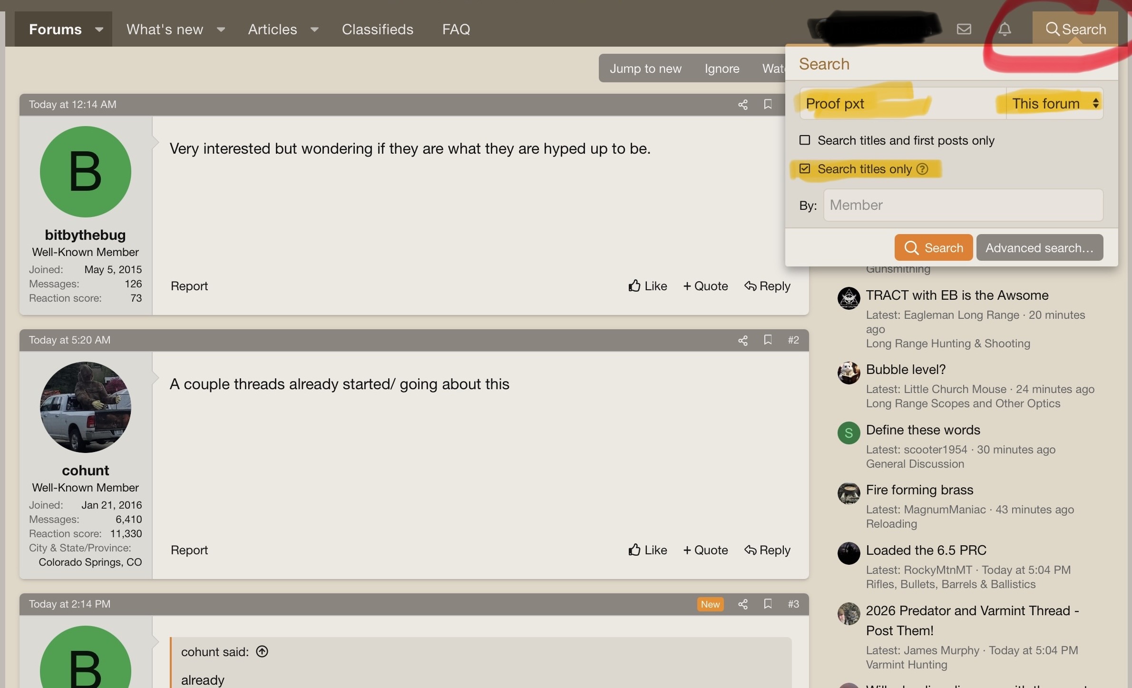
Task: Enable Search titles and first posts only
Action: click(805, 140)
